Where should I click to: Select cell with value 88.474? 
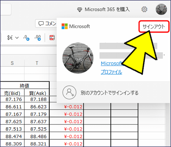point(12,136)
